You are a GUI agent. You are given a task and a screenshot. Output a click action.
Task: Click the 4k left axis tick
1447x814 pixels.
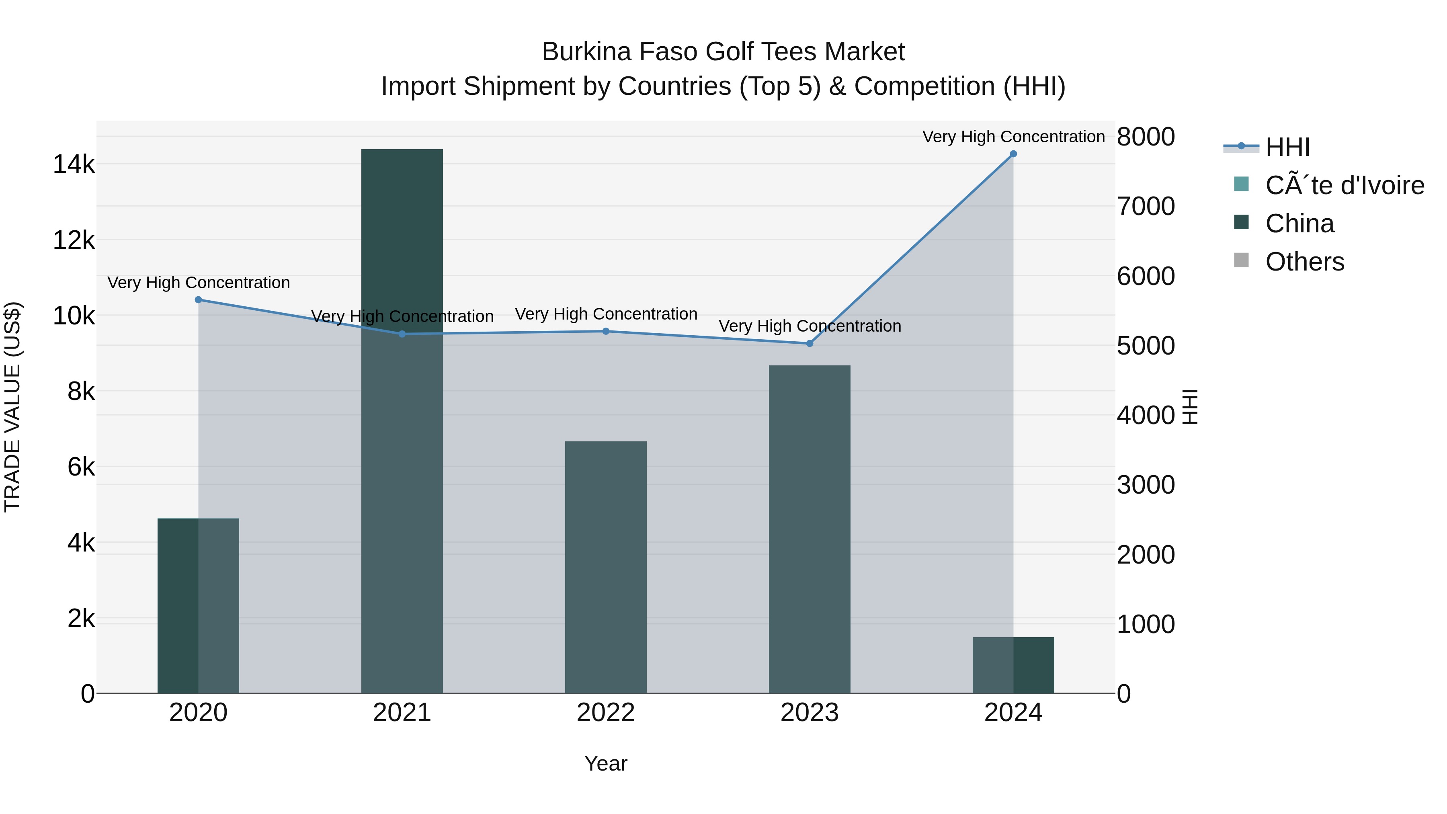(82, 543)
